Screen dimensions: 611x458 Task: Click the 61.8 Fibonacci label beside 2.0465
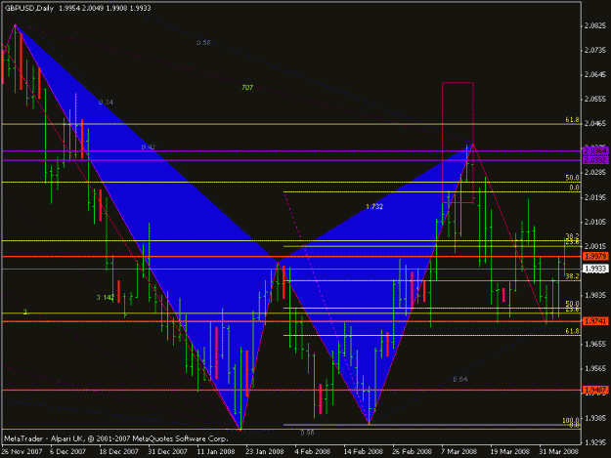pos(572,119)
